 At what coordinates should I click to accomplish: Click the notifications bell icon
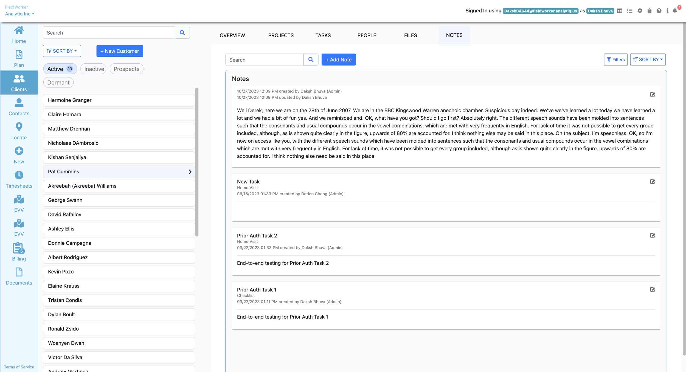[x=675, y=11]
